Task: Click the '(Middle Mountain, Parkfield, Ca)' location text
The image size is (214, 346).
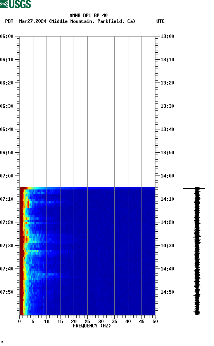Action: click(x=92, y=21)
